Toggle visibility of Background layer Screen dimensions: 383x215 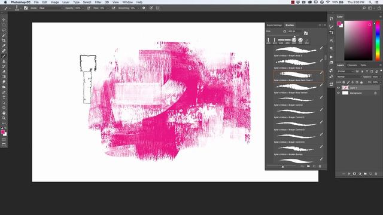click(x=339, y=93)
